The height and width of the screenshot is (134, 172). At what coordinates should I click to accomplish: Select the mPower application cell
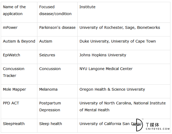pyautogui.click(x=19, y=30)
